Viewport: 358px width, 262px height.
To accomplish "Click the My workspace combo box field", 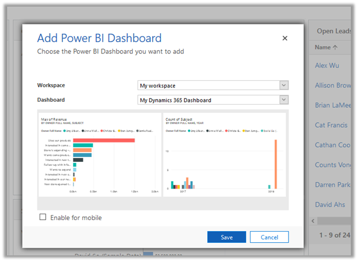I will pyautogui.click(x=208, y=85).
